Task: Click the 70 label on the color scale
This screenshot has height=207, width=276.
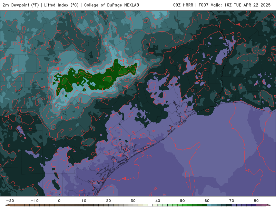Action: click(x=231, y=201)
